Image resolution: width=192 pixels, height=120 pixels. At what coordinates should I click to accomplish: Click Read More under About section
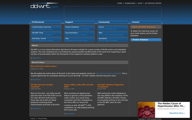(37, 58)
